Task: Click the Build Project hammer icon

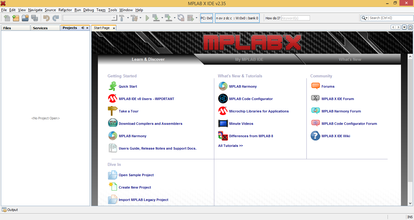Action: point(122,18)
